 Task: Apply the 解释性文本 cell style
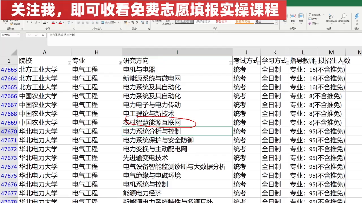(x=203, y=21)
